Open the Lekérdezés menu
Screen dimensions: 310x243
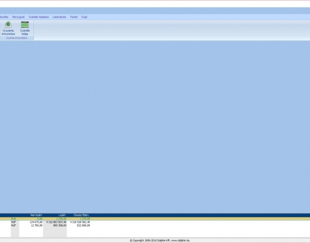[x=59, y=17]
